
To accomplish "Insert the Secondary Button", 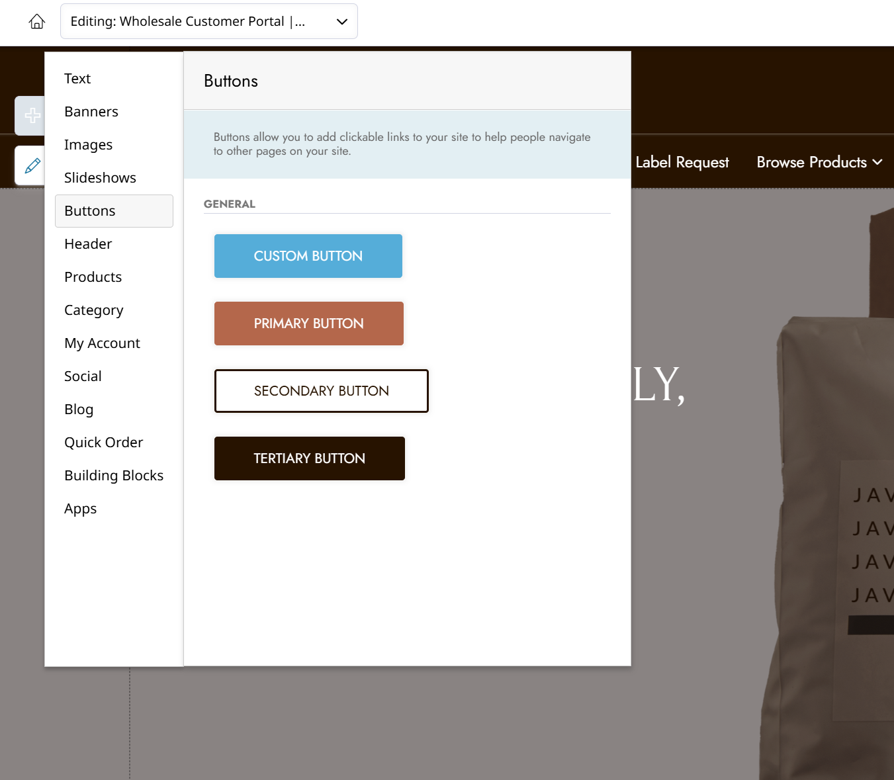I will [322, 391].
